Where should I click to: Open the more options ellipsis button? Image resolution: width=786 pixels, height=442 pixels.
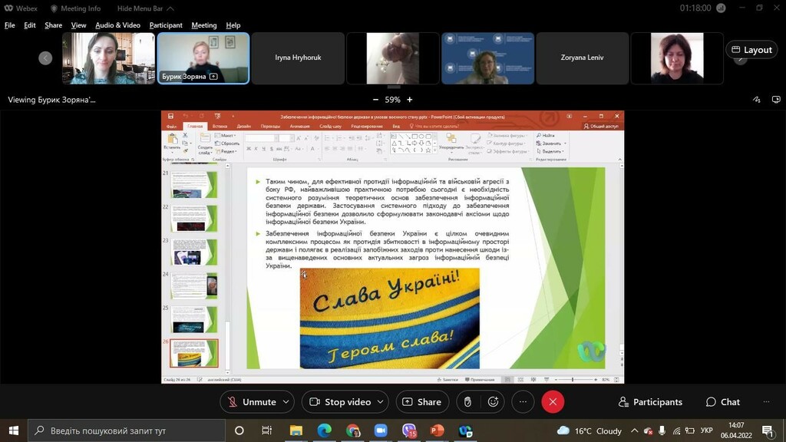click(523, 402)
